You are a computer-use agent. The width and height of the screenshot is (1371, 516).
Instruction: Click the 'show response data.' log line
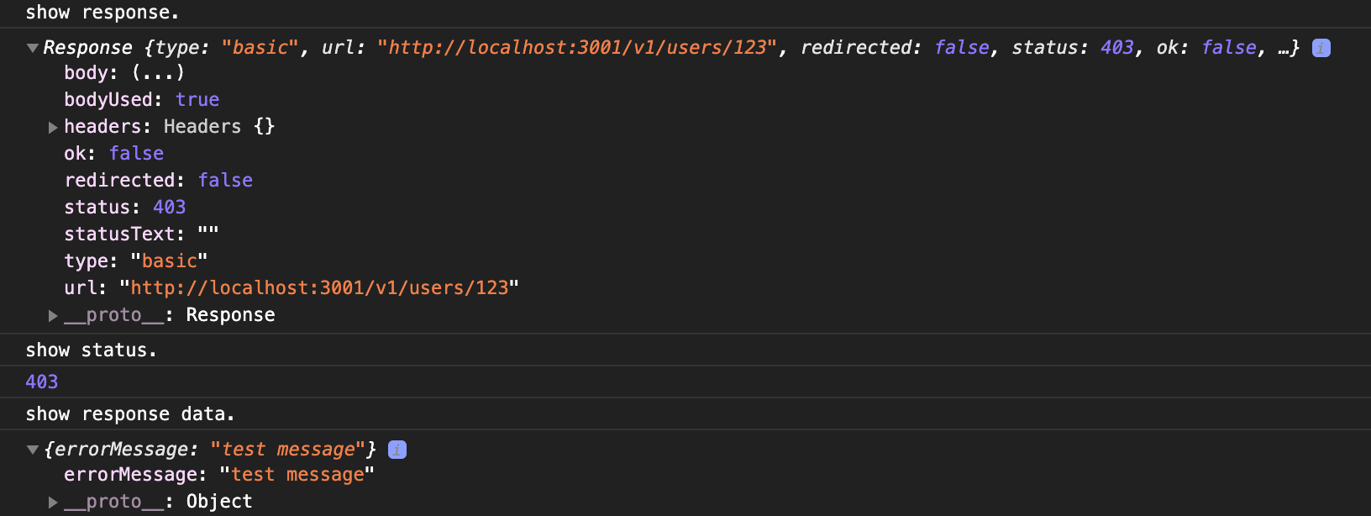click(130, 414)
